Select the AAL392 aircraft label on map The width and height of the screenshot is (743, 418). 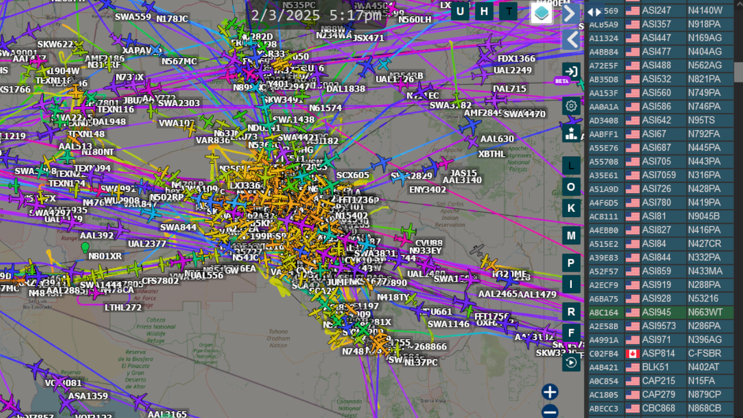pos(97,236)
